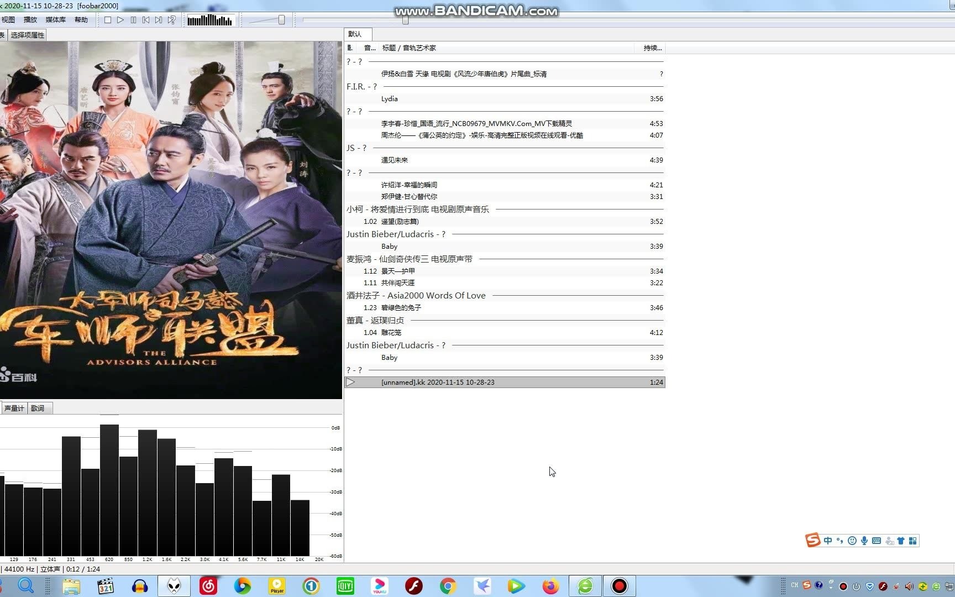Select track 周杰伦 蒲公英的约定
Viewport: 955px width, 597px height.
505,135
